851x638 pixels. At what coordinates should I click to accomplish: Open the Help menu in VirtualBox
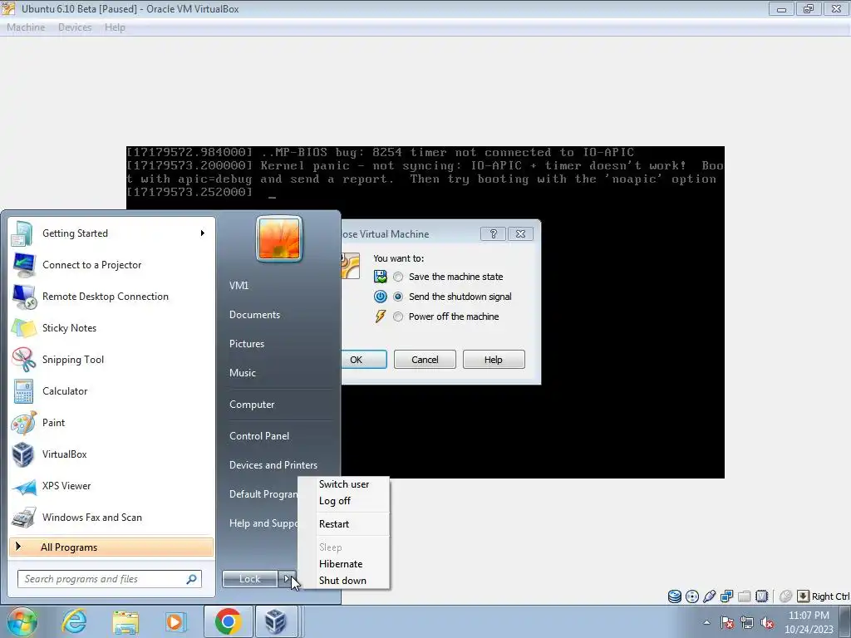point(115,27)
